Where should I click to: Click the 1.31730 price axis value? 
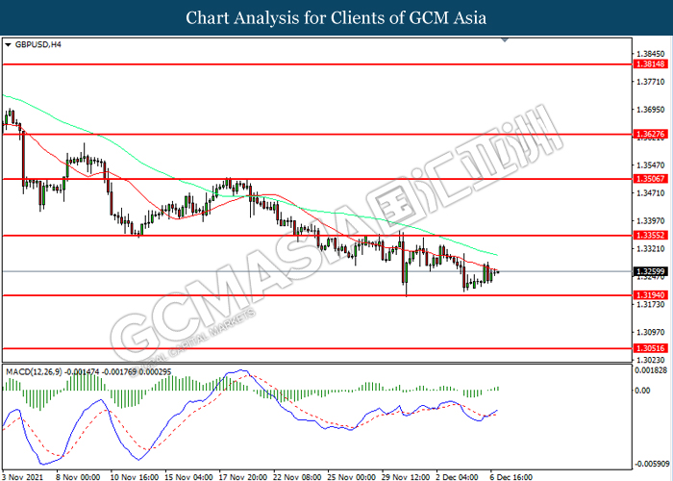(651, 305)
